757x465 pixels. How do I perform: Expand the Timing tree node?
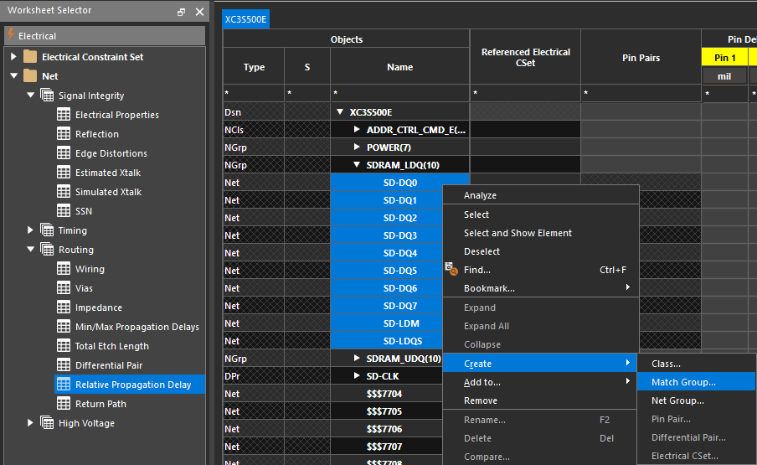[x=31, y=230]
